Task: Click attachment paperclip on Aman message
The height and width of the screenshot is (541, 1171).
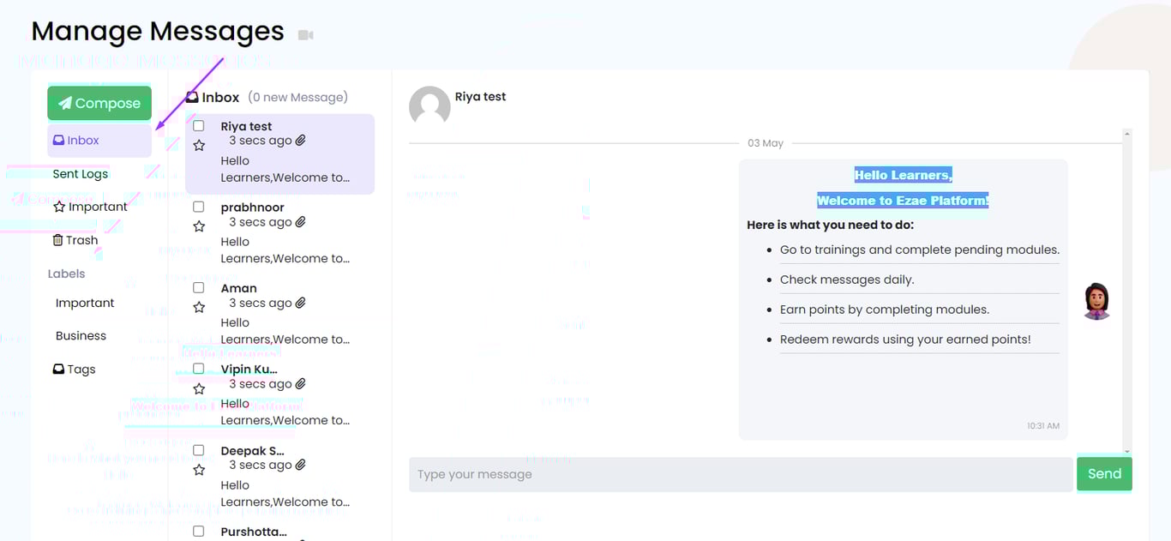Action: pyautogui.click(x=301, y=303)
